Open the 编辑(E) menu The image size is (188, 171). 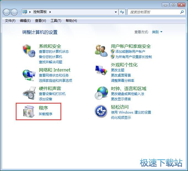pyautogui.click(x=25, y=21)
